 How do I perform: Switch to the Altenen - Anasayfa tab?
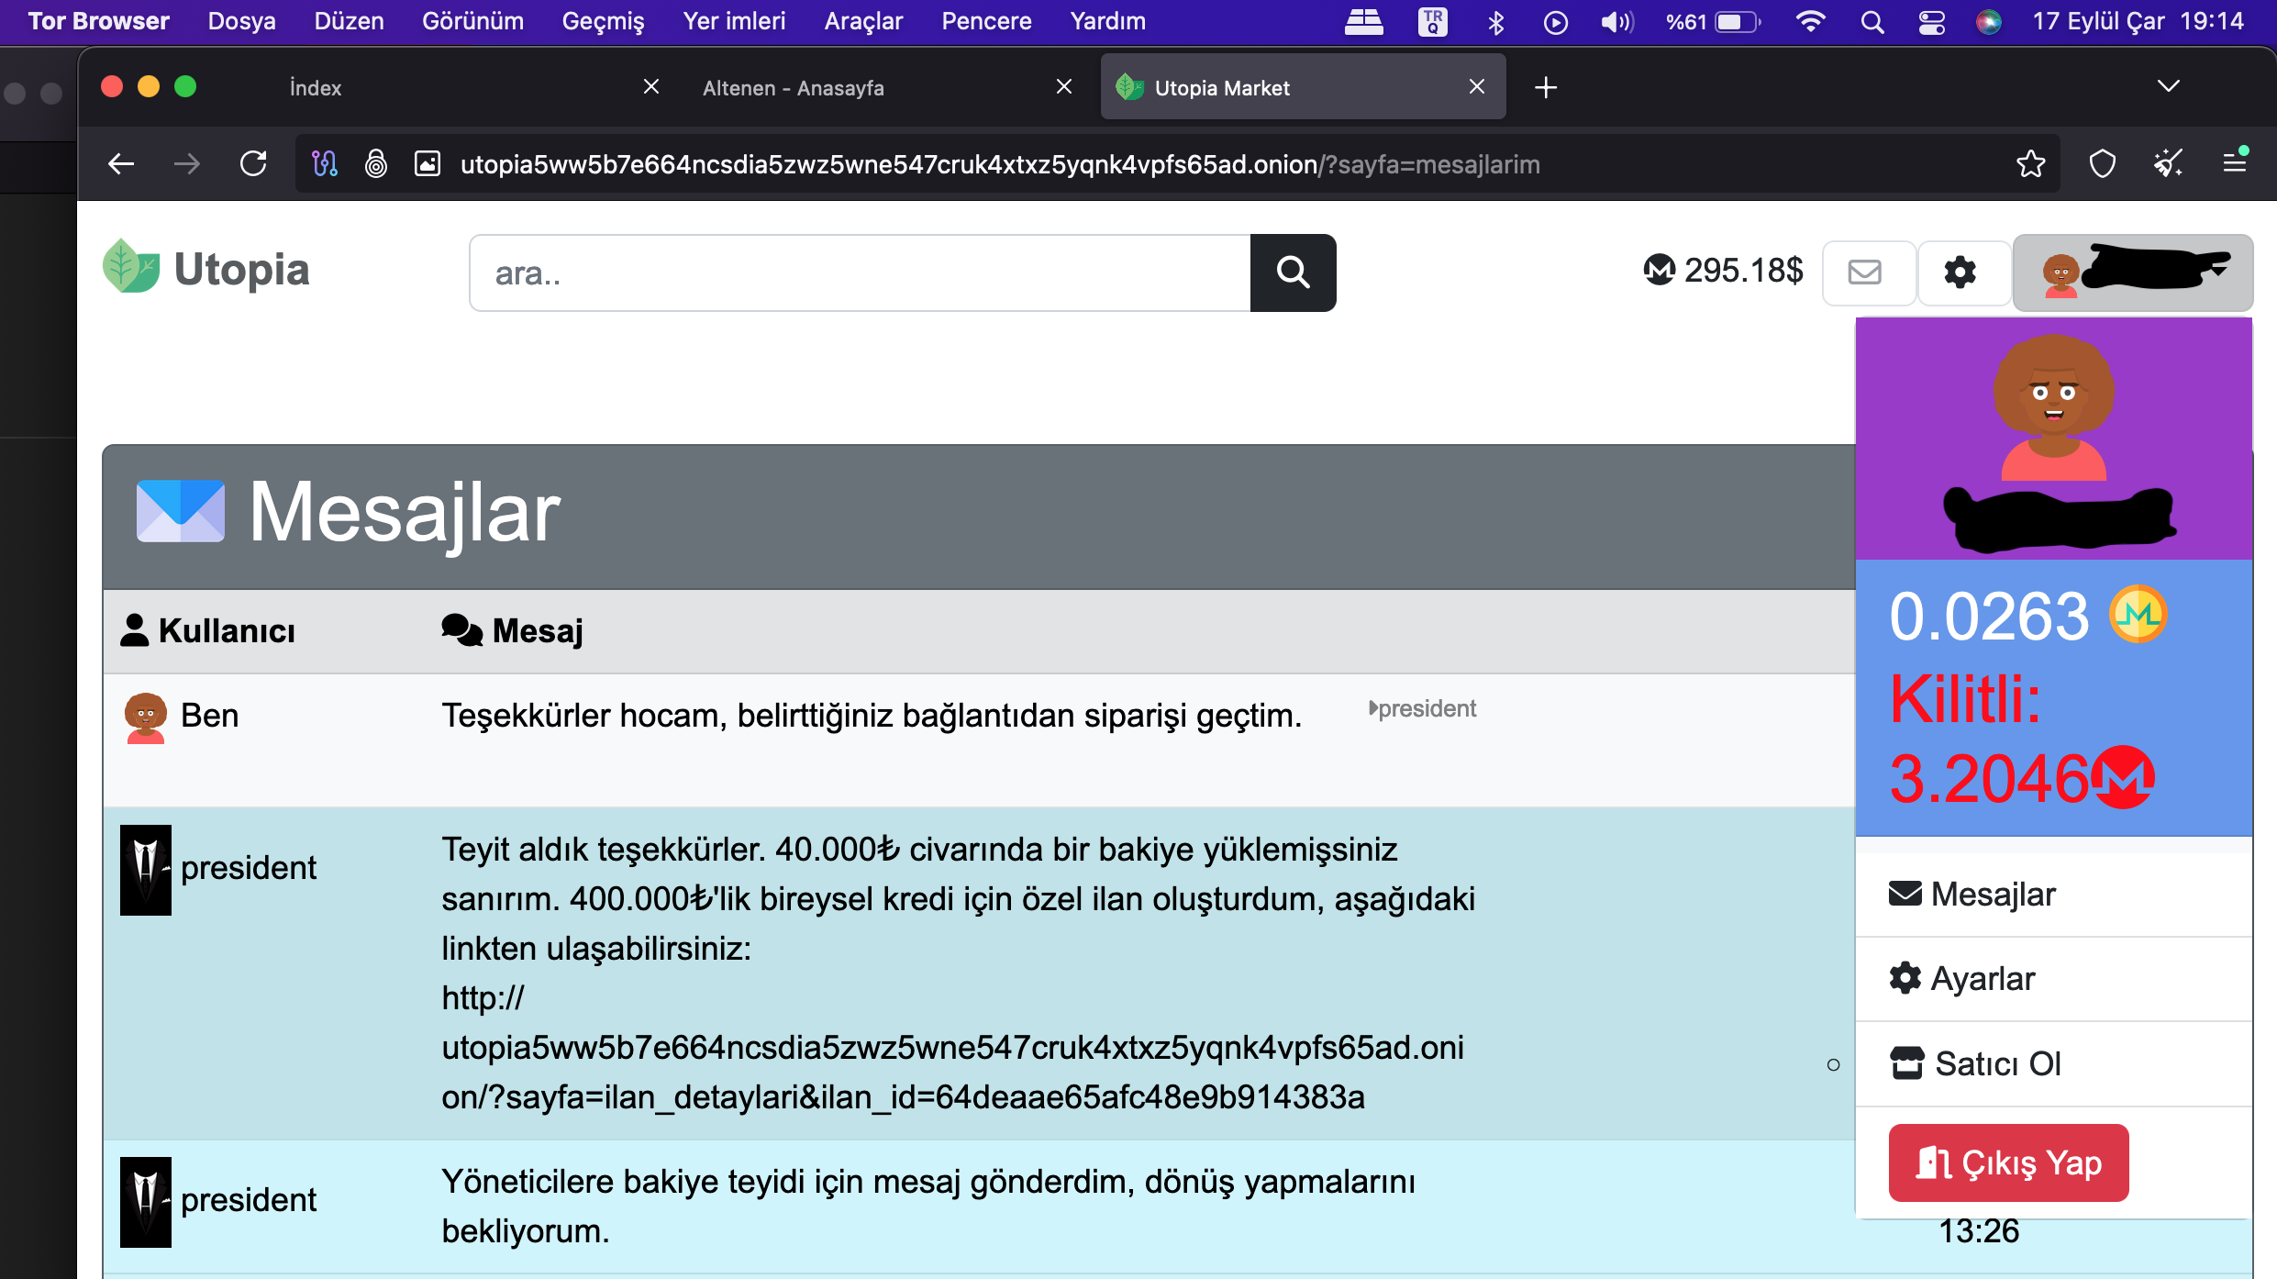(794, 88)
